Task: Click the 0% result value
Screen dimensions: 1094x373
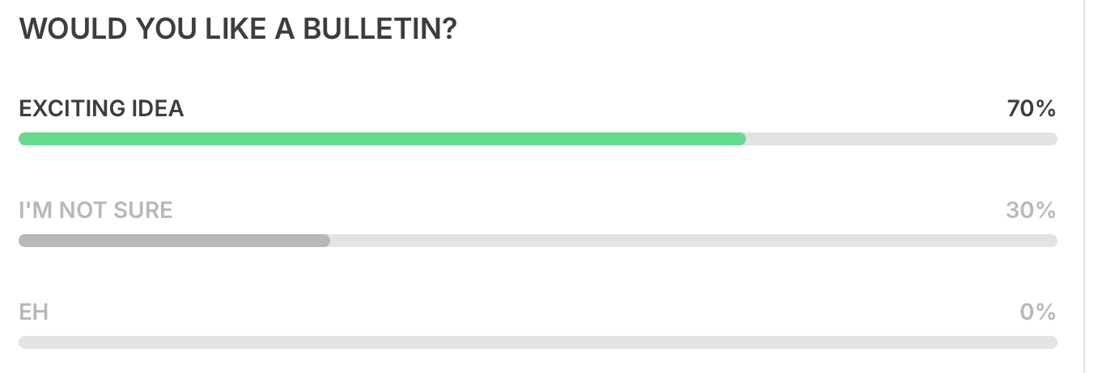Action: point(1038,312)
